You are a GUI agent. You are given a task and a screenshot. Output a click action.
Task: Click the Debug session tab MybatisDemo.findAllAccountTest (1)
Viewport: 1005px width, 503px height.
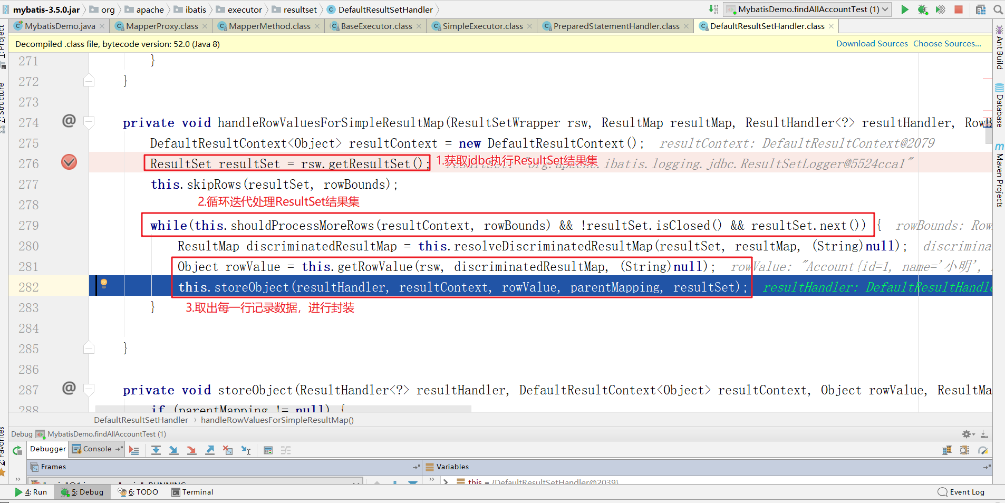coord(101,434)
